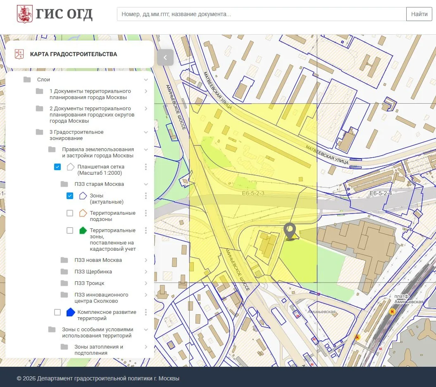Uncheck the Планшетная сетка (Масштаб 1:2000) layer

57,167
